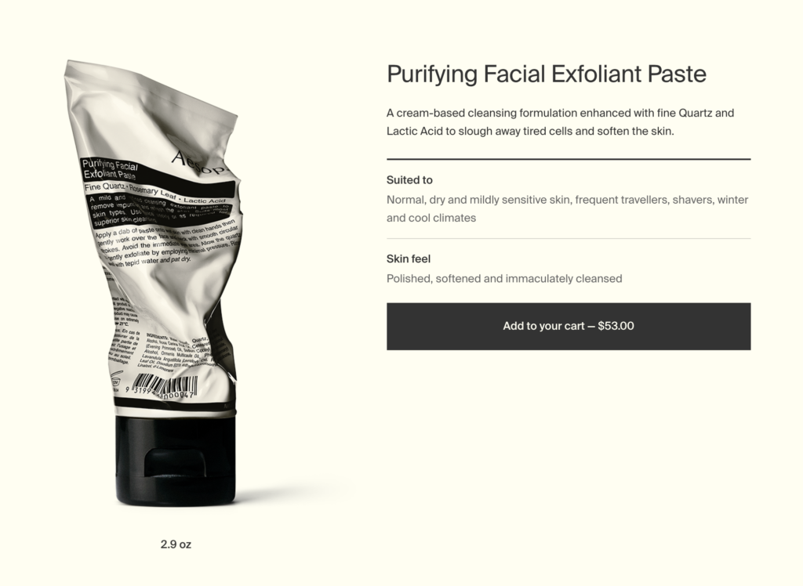Click the $53.00 price in the cart button
The width and height of the screenshot is (803, 586).
(616, 326)
